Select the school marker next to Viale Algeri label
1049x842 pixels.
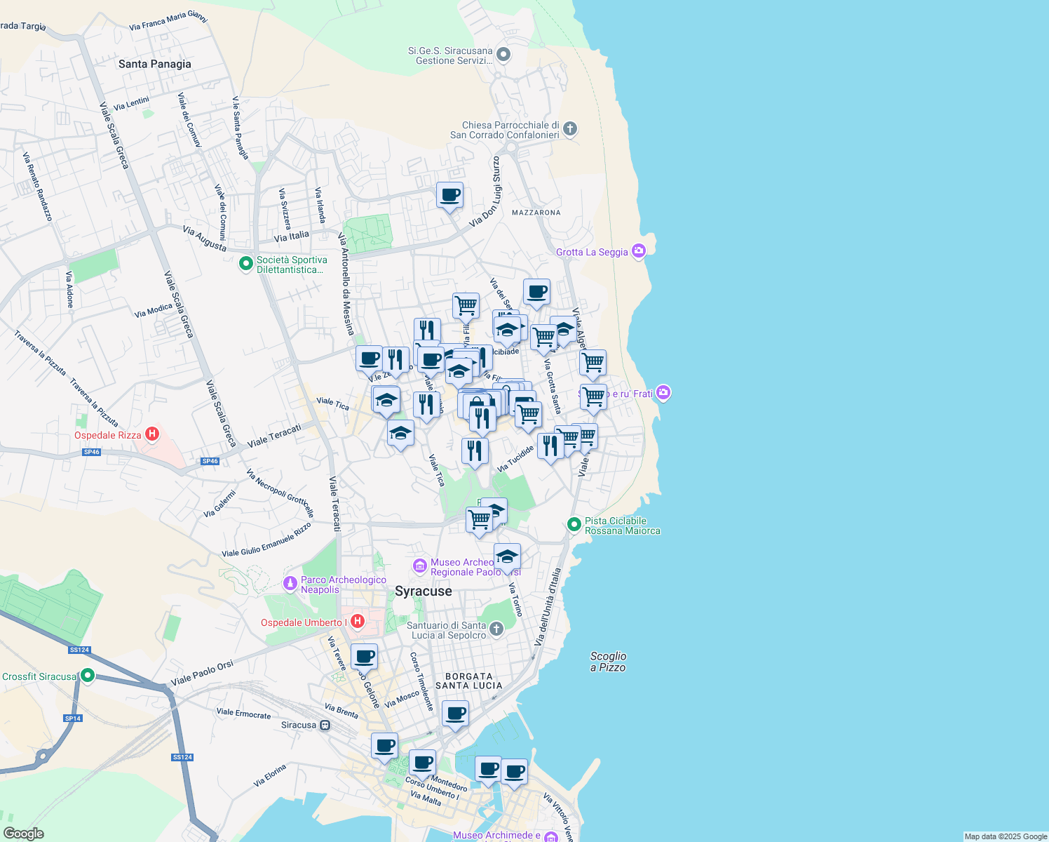tap(563, 330)
